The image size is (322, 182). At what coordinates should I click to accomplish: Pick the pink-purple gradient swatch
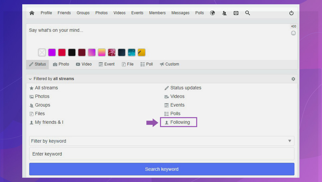(92, 52)
